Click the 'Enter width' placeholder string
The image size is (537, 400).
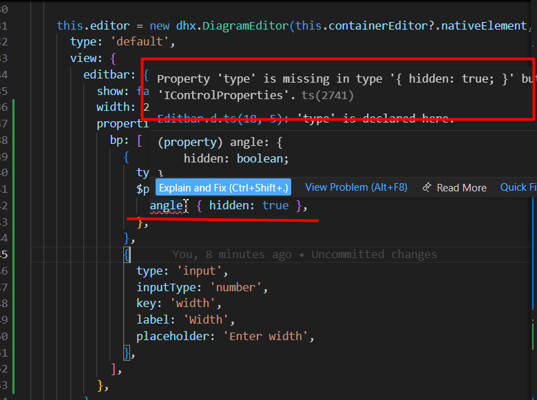pyautogui.click(x=264, y=336)
